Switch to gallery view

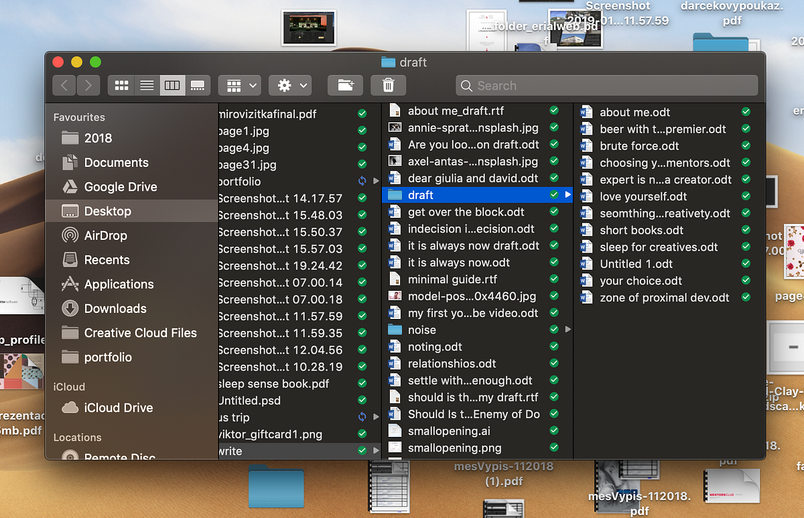(198, 85)
